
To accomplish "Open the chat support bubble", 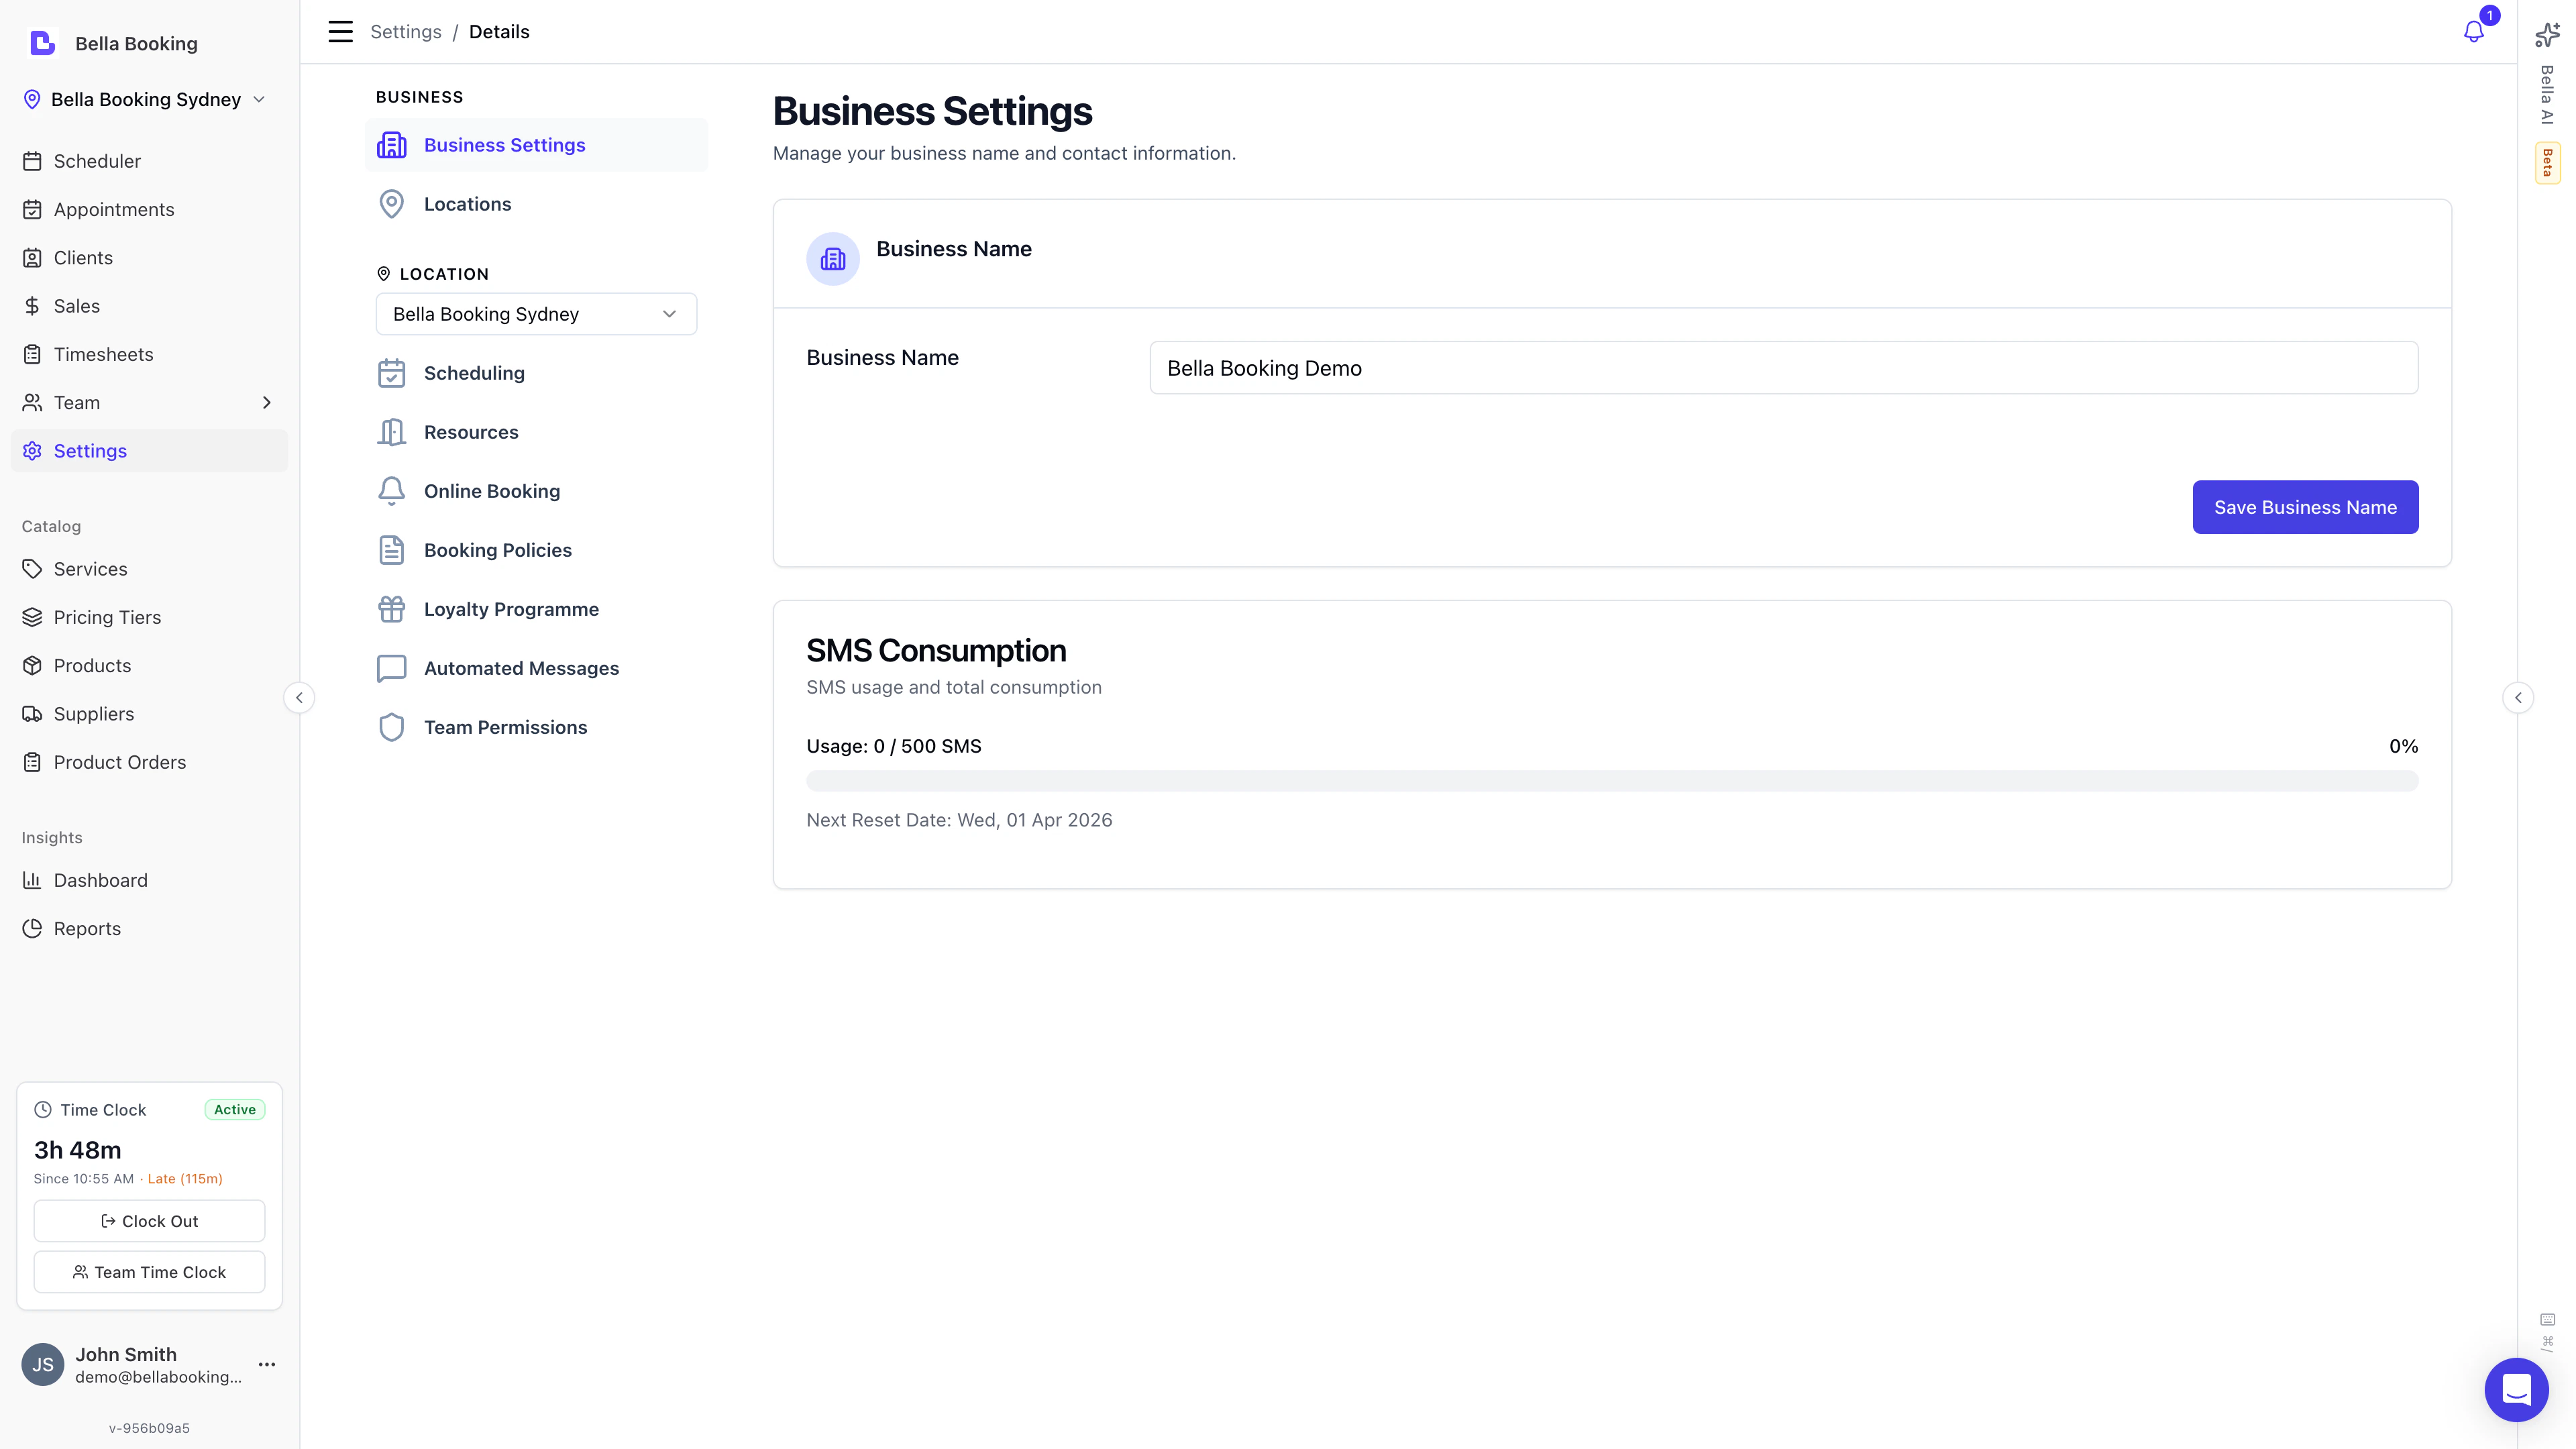I will [x=2517, y=1389].
